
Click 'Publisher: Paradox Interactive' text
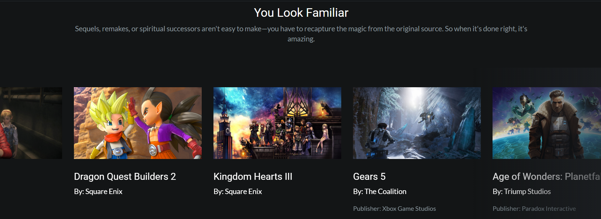(534, 209)
